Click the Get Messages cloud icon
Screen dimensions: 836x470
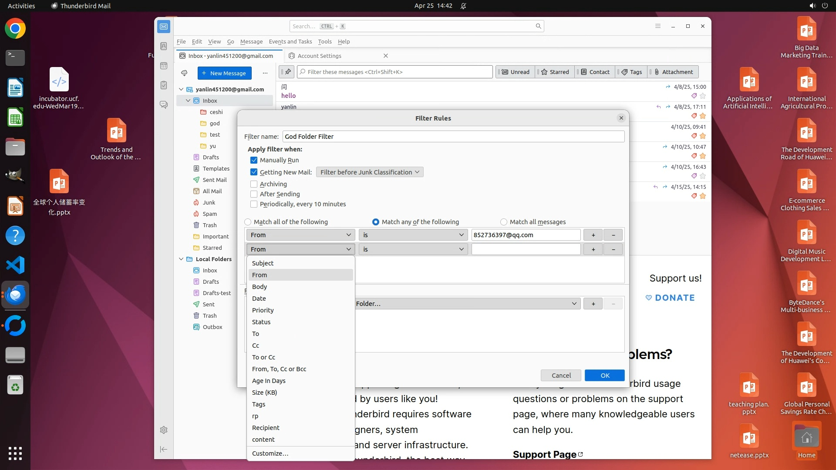(184, 73)
